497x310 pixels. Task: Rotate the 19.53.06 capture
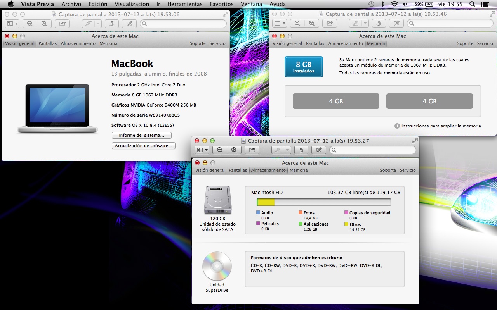(x=112, y=23)
